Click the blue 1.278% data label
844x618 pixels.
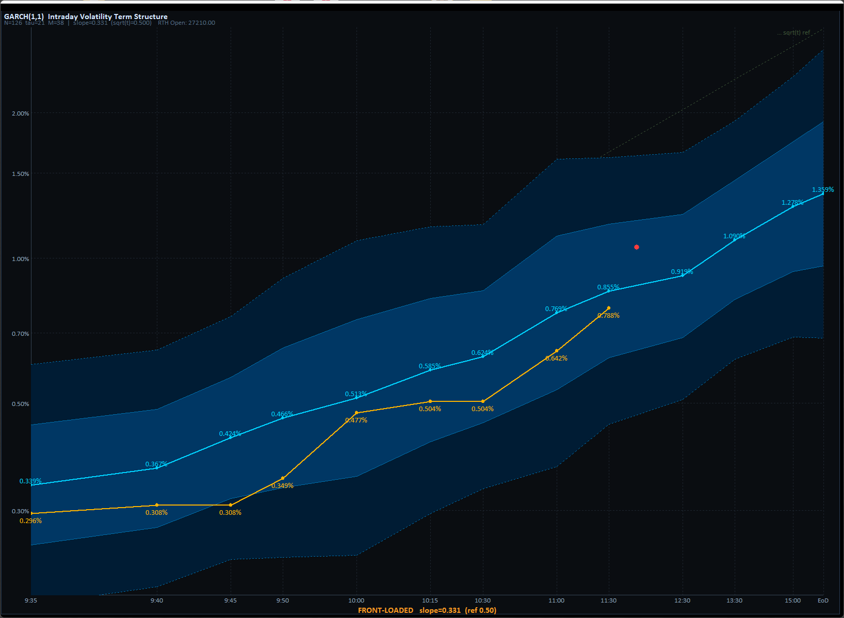tap(792, 203)
